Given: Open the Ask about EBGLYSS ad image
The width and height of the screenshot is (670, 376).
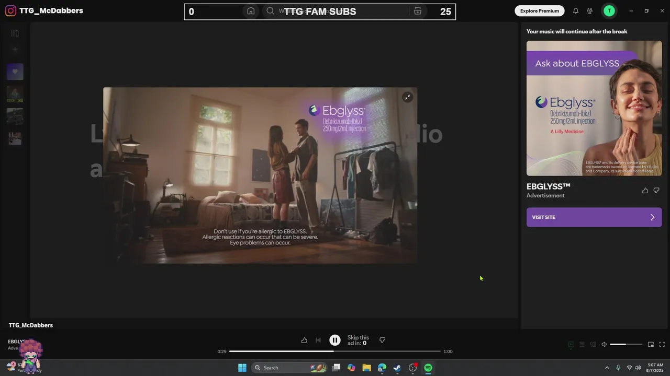Looking at the screenshot, I should [x=594, y=108].
